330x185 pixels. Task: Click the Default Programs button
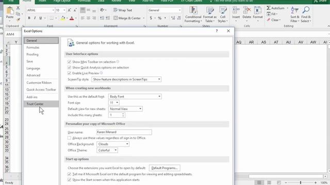click(164, 168)
